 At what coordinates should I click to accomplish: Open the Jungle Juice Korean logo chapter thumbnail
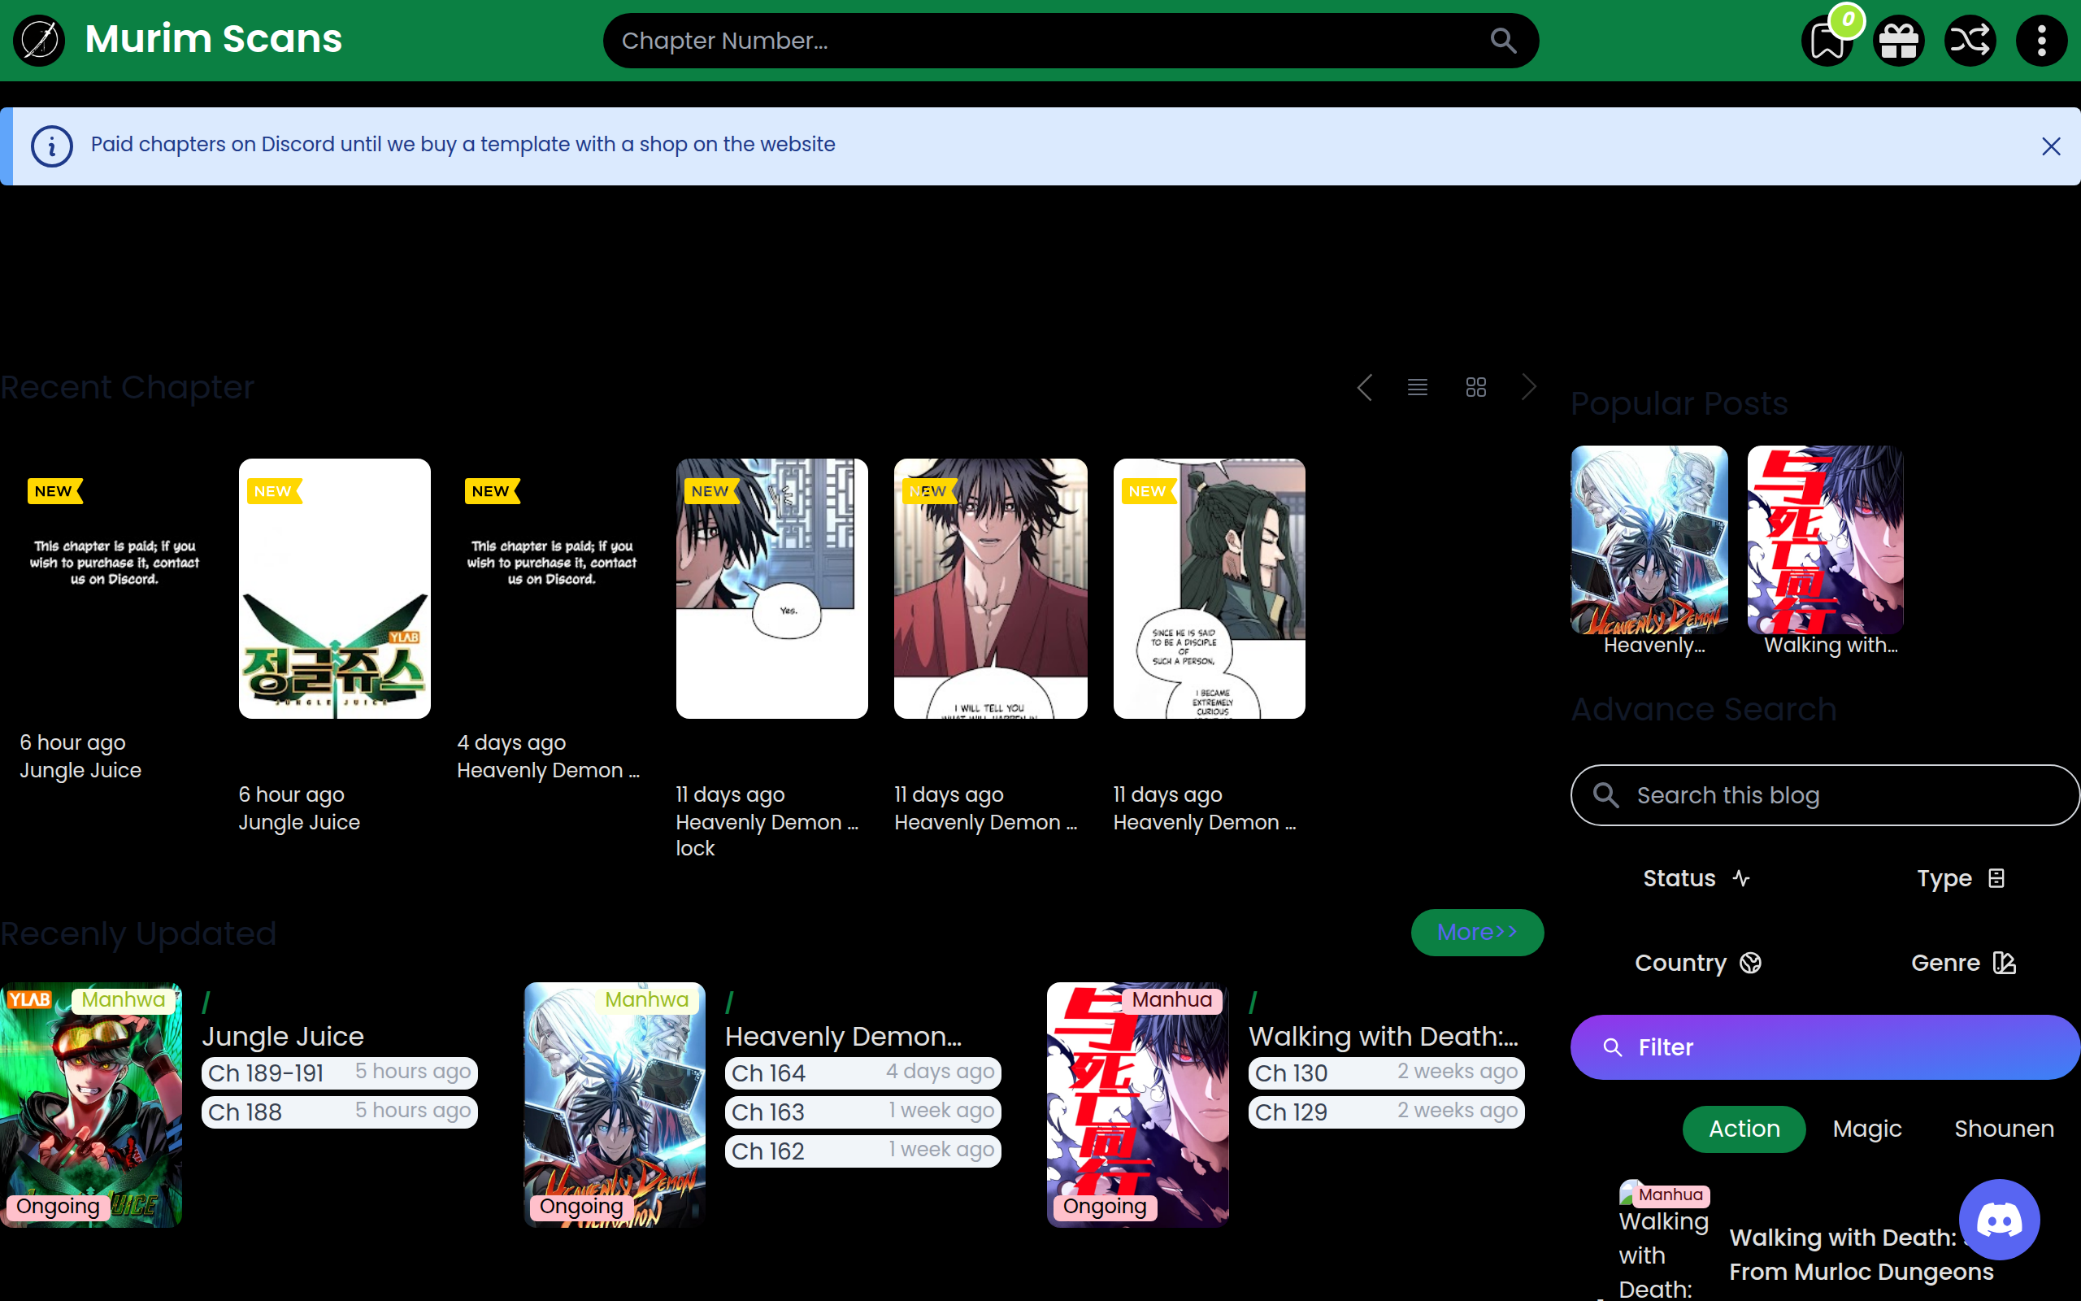click(335, 589)
